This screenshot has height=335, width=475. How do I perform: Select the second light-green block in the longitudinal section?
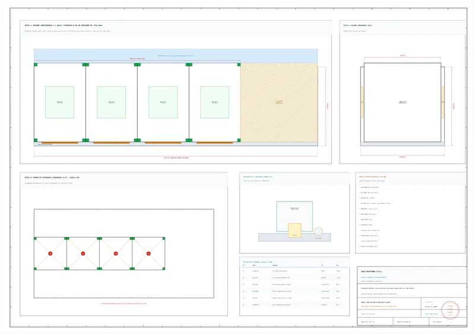click(x=111, y=103)
